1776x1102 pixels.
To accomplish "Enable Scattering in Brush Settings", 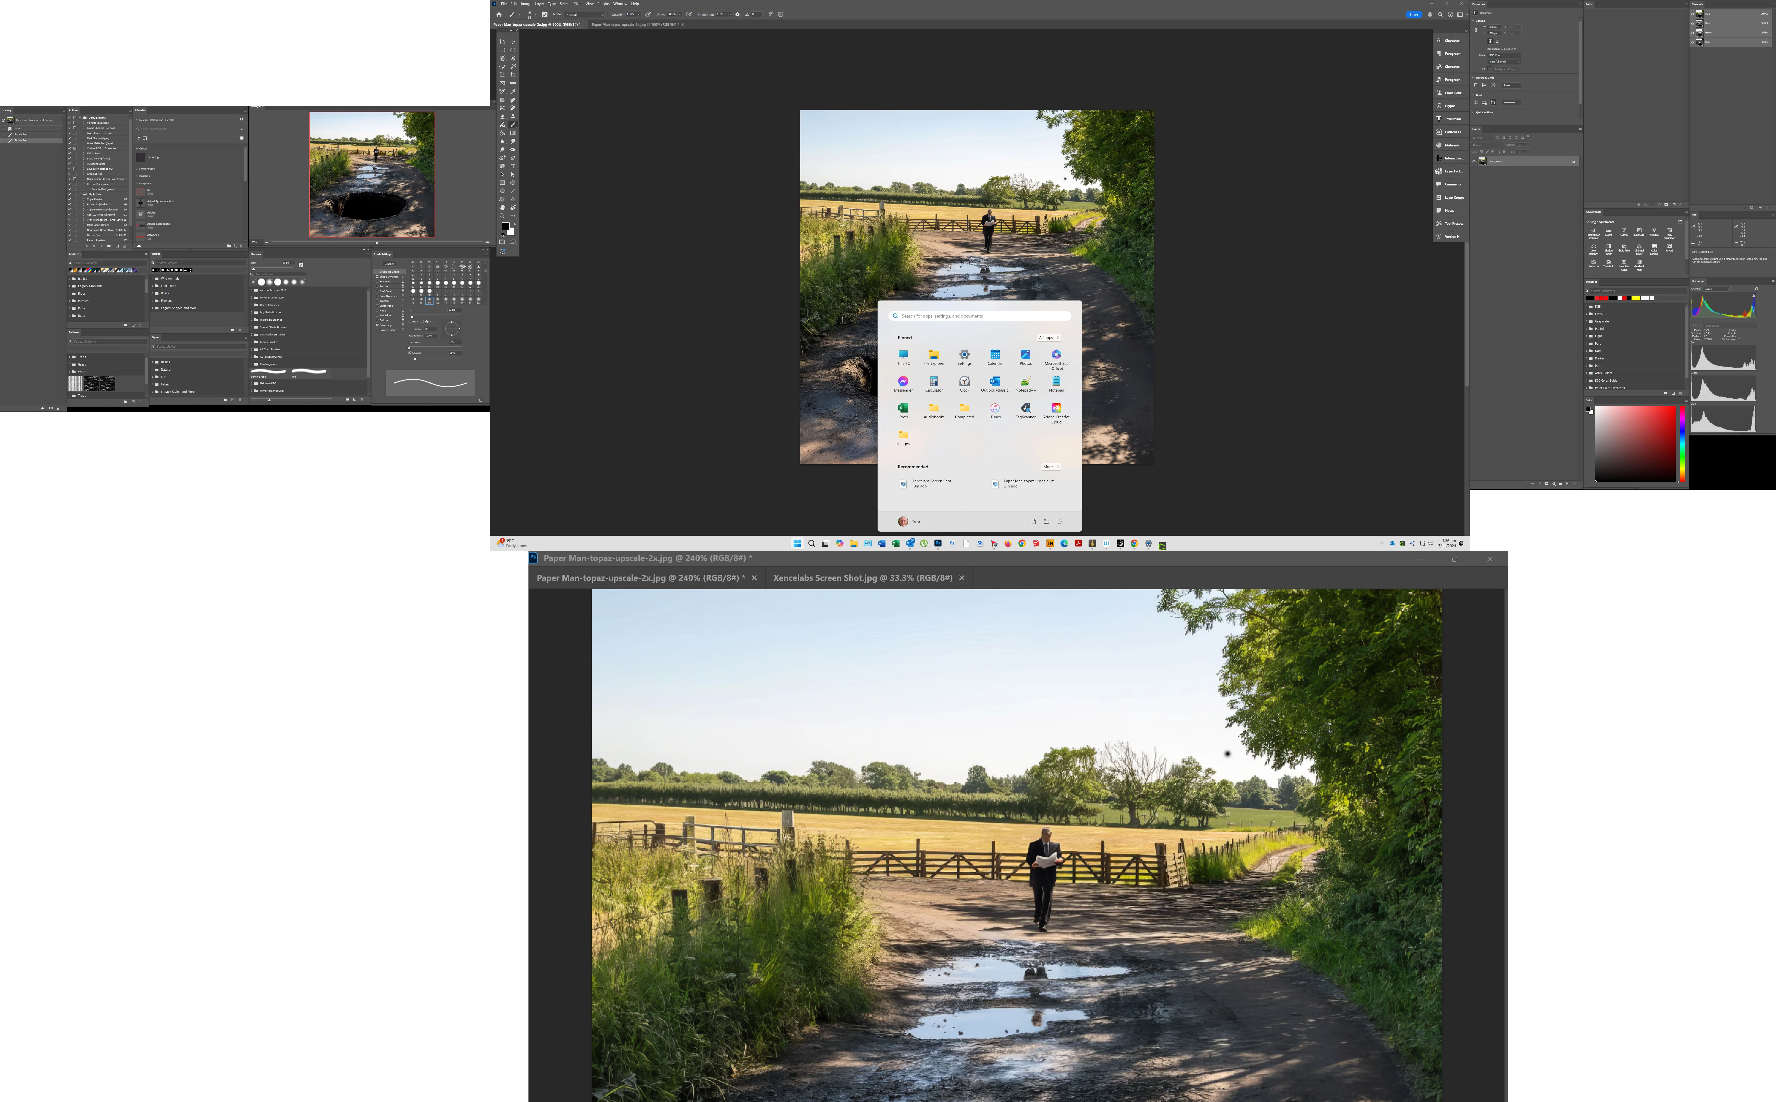I will click(377, 281).
